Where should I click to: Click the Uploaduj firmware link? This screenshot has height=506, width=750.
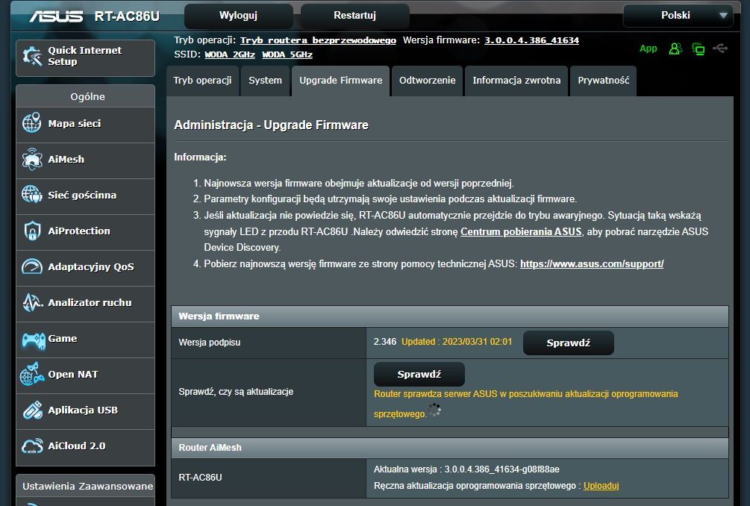coord(601,485)
